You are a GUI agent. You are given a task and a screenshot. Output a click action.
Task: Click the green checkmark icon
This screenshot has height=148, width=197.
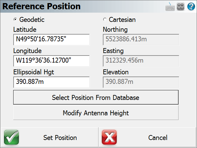(x=11, y=138)
